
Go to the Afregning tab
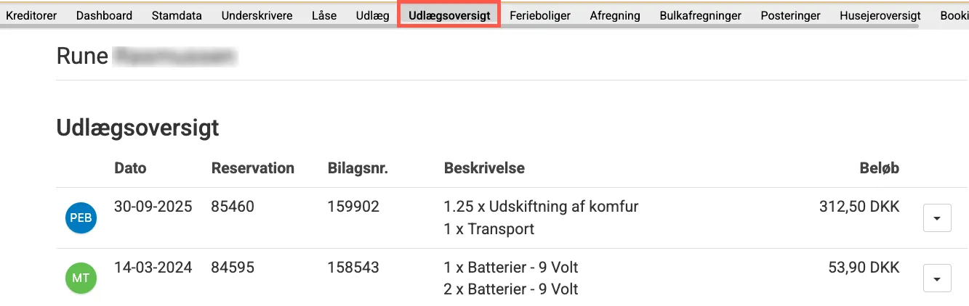click(x=615, y=15)
